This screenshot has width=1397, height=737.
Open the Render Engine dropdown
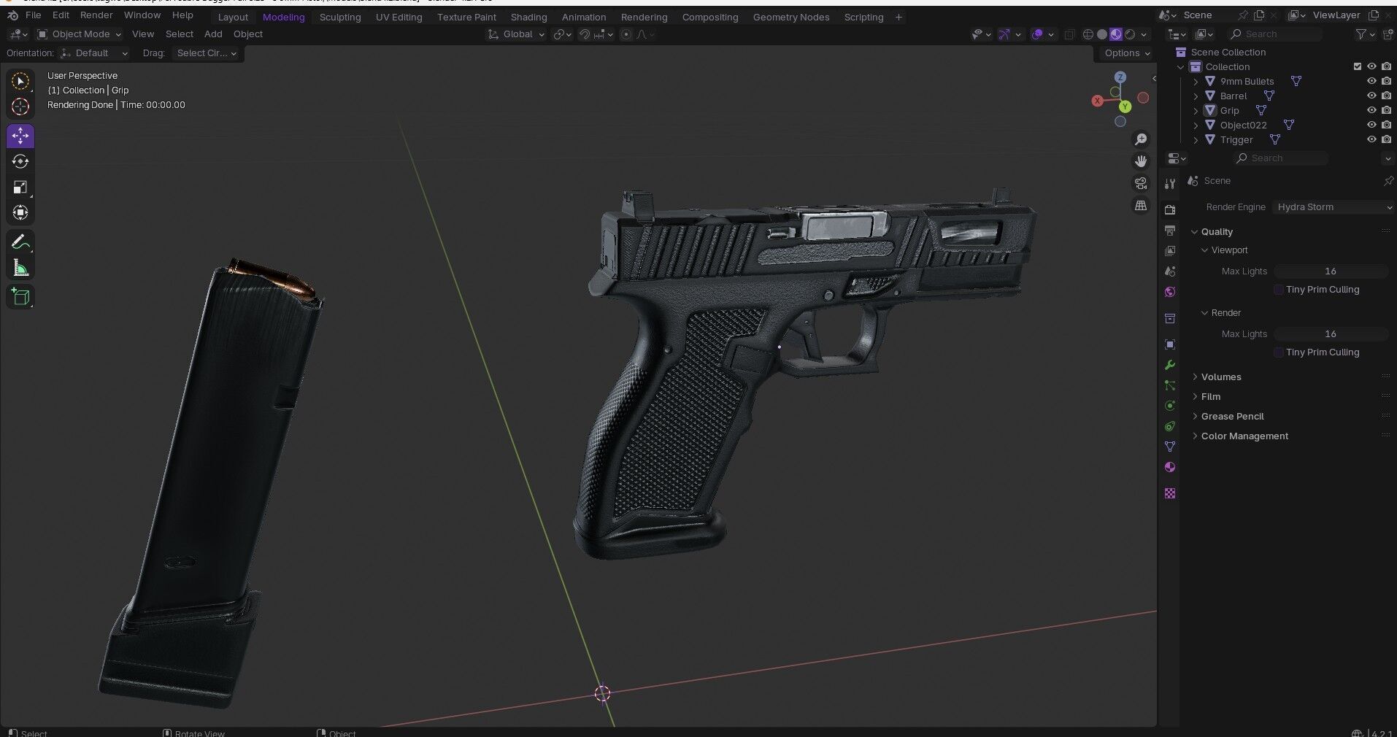(1334, 207)
